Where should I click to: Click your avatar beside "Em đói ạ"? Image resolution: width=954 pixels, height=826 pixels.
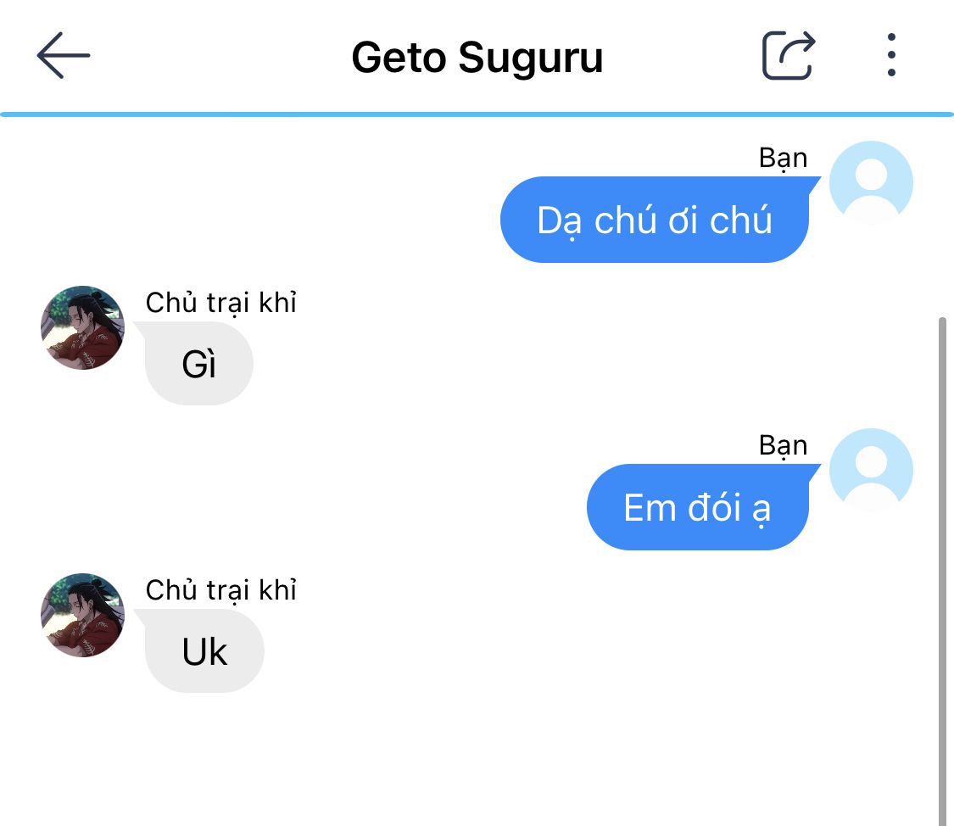click(871, 470)
